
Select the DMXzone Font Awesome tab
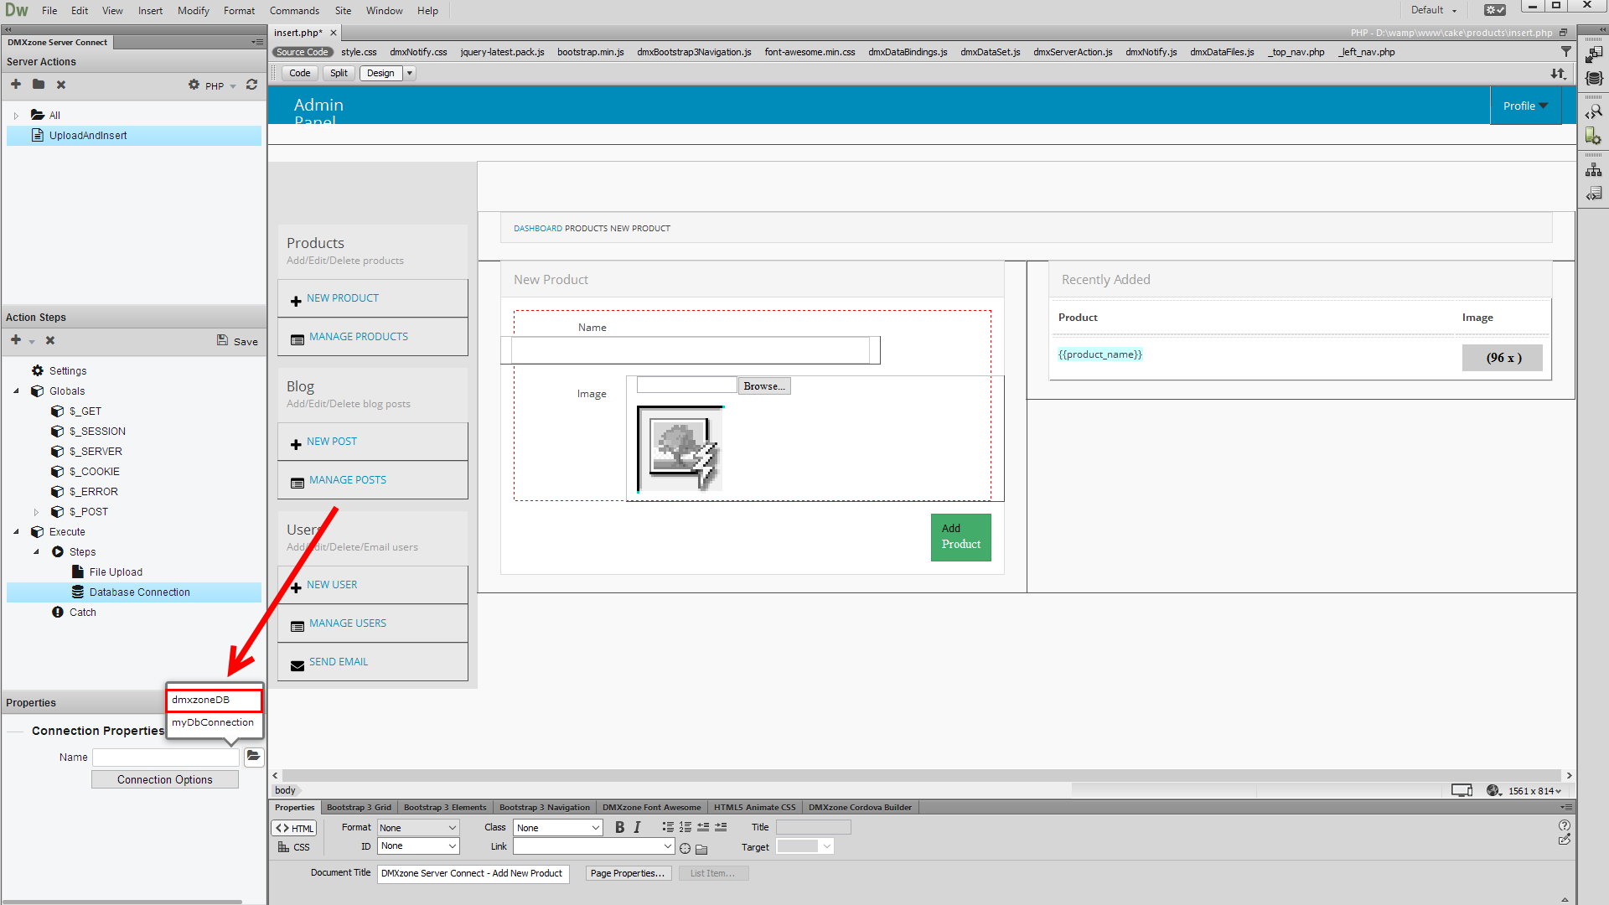click(651, 808)
